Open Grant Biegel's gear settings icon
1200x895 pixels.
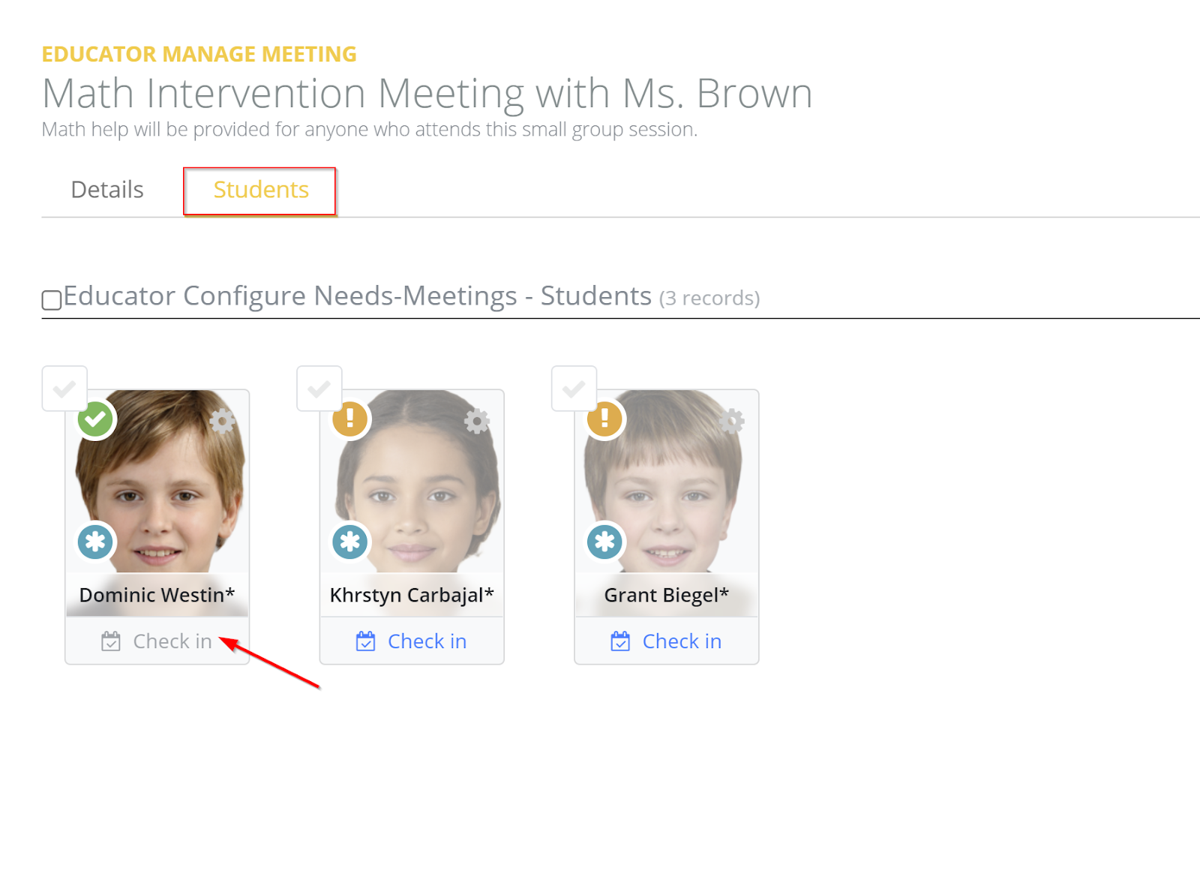click(x=732, y=421)
